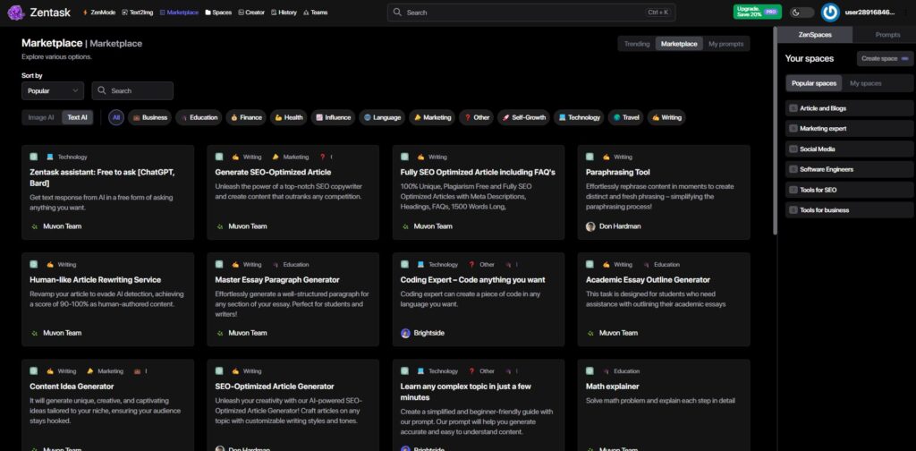Click the marketplace prompt Search field
This screenshot has width=916, height=451.
(x=132, y=90)
